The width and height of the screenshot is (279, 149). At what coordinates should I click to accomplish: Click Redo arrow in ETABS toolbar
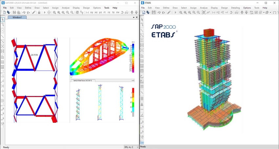click(163, 12)
